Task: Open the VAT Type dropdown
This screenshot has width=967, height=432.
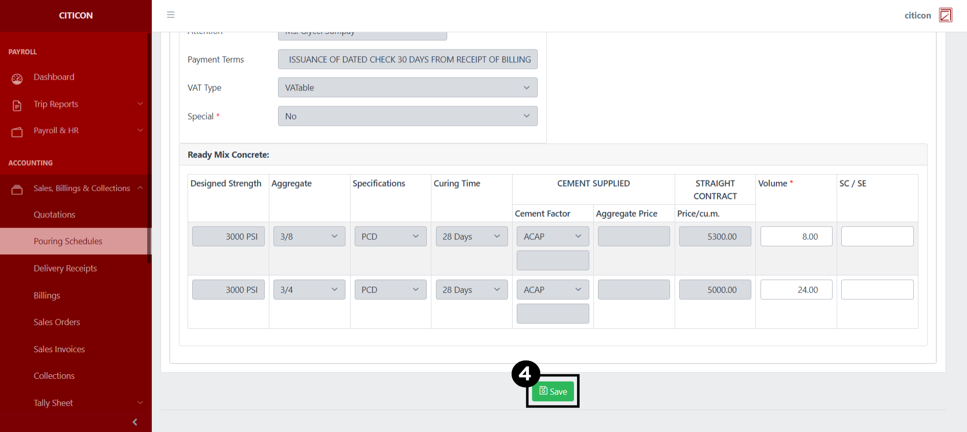Action: click(x=407, y=87)
